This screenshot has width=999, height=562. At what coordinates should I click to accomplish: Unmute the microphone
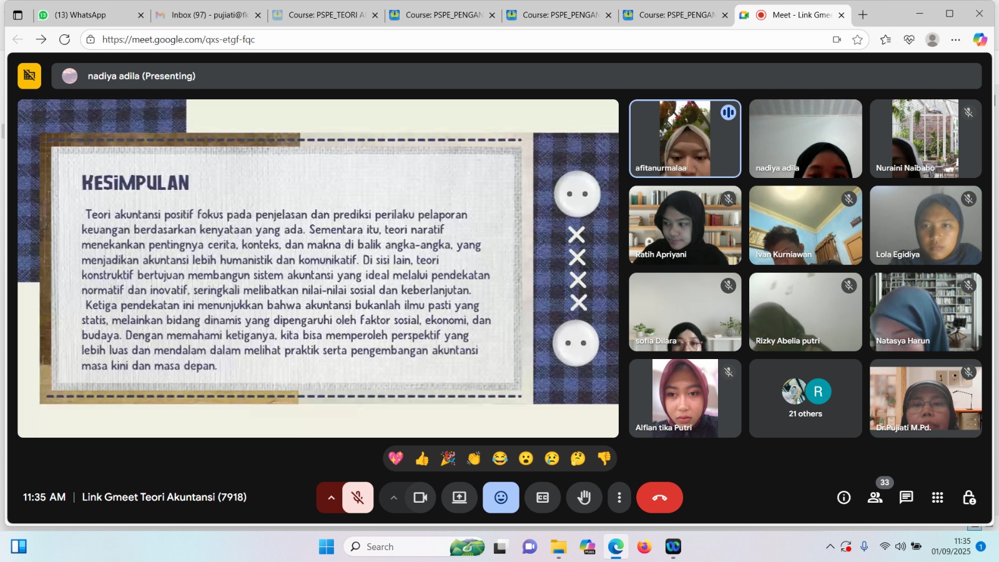[358, 498]
